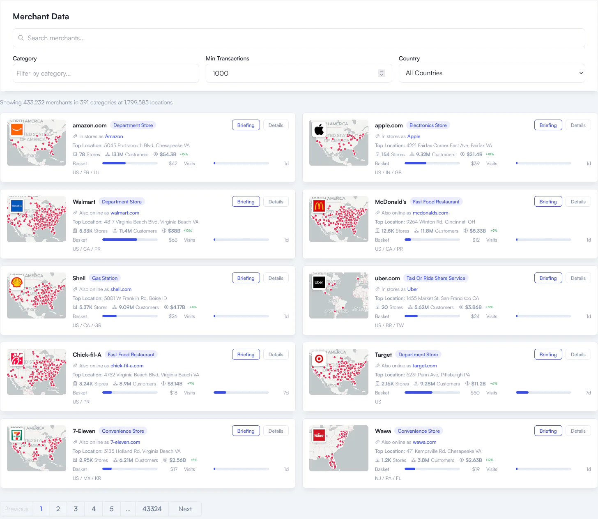Click the Amazon logo icon on map
Viewport: 598px width, 519px height.
click(x=17, y=129)
